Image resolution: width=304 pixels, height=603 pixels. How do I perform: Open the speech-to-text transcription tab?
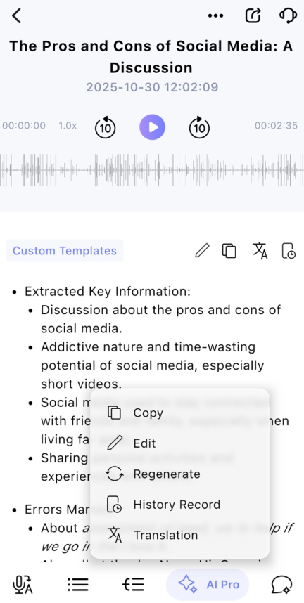(23, 585)
